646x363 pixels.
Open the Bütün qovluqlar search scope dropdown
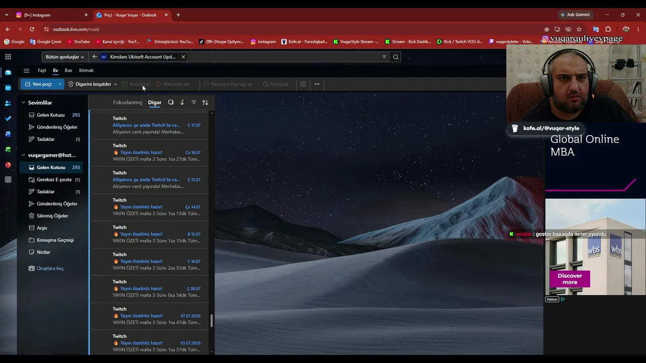[x=65, y=57]
